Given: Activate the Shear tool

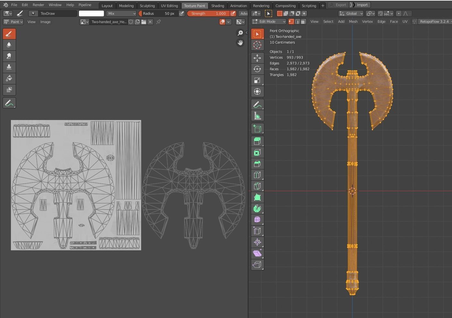Looking at the screenshot, I should (257, 254).
